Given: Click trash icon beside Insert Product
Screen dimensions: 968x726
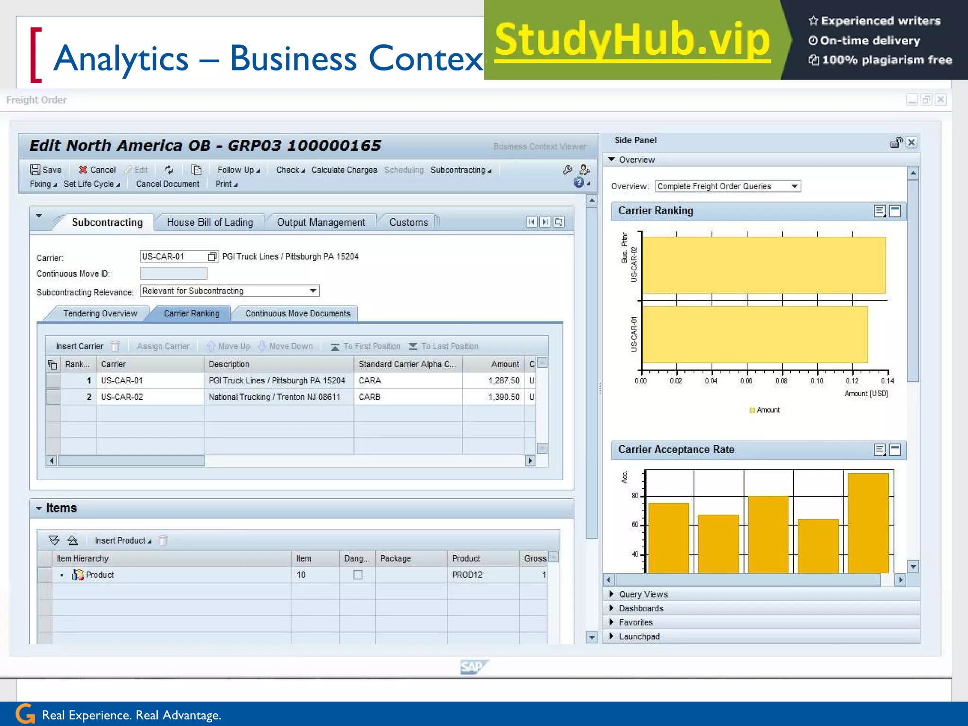Looking at the screenshot, I should coord(163,540).
